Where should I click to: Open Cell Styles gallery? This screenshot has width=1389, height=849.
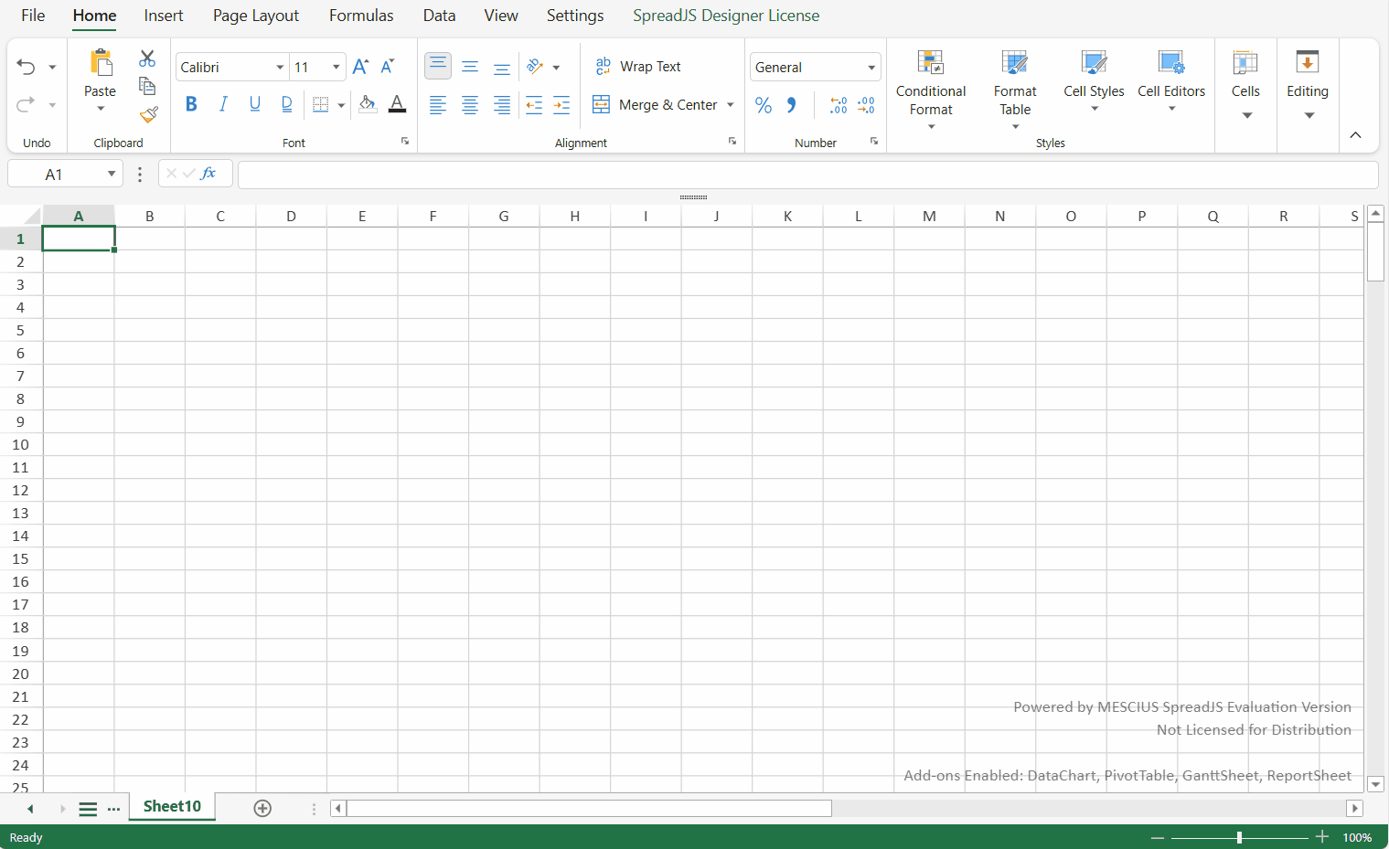[1094, 82]
